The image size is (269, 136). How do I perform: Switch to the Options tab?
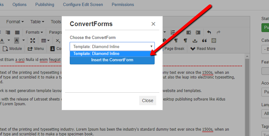coord(19,5)
